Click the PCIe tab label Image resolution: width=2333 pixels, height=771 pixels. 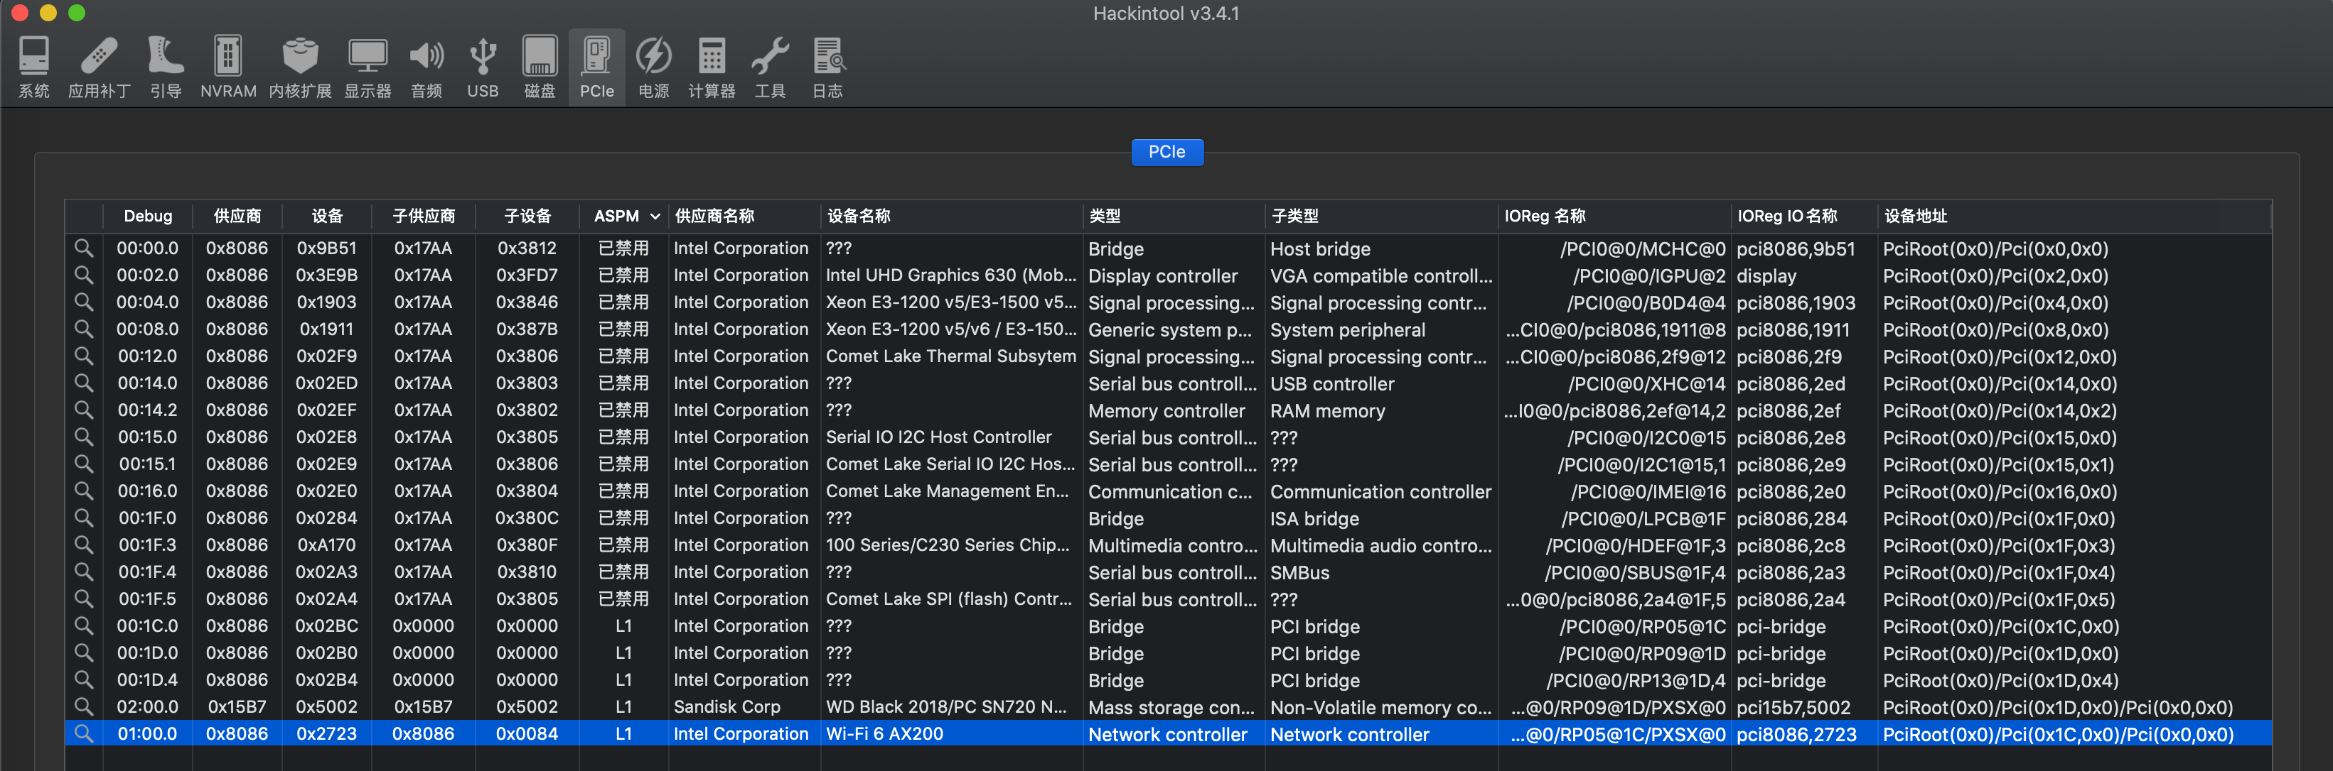tap(1166, 152)
